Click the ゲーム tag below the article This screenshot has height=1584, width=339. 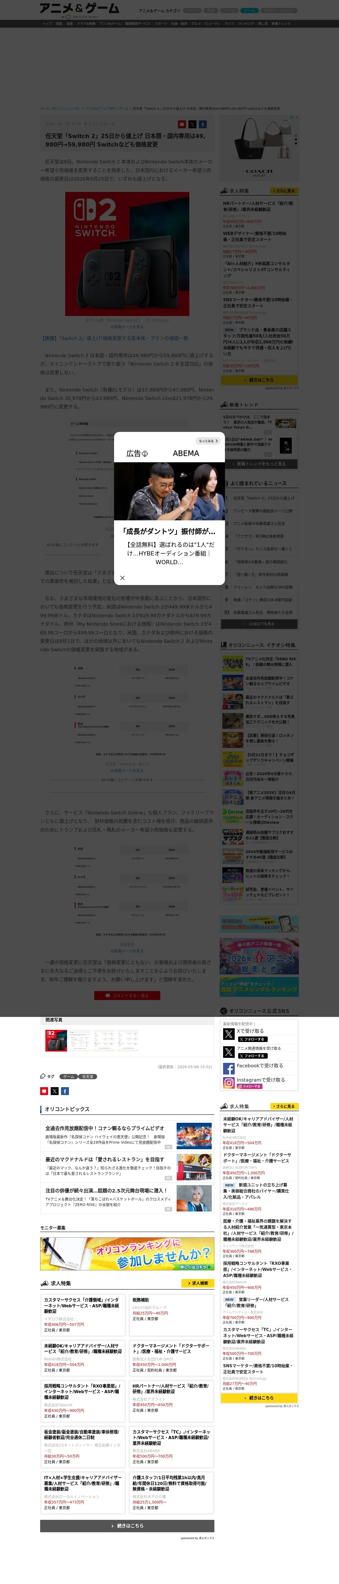tap(69, 1077)
